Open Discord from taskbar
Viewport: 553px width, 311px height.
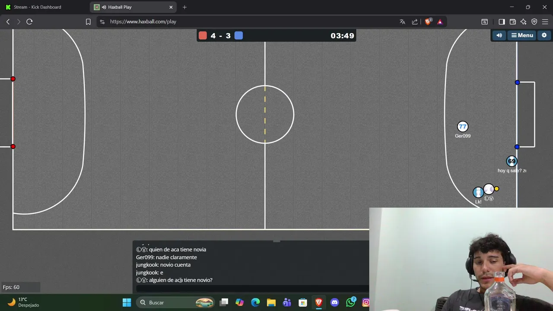pyautogui.click(x=334, y=302)
